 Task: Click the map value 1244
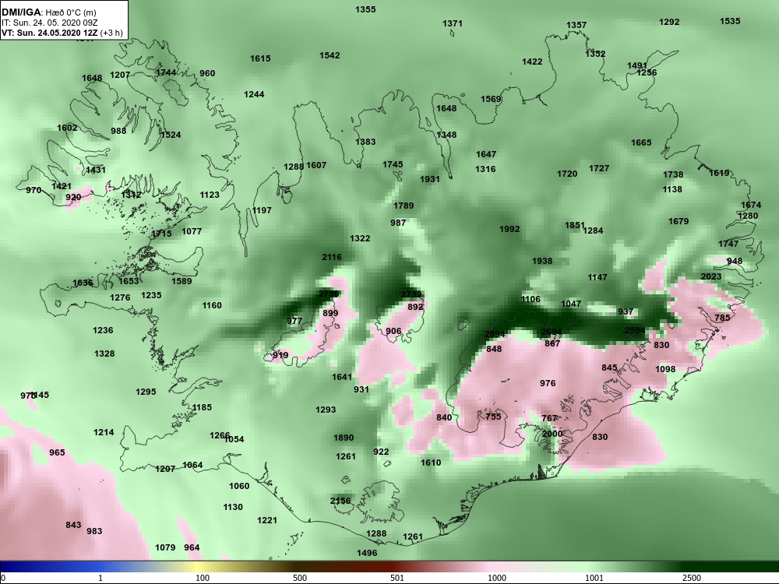click(x=255, y=94)
